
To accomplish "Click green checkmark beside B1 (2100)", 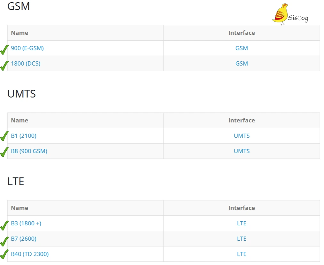I will click(x=4, y=136).
